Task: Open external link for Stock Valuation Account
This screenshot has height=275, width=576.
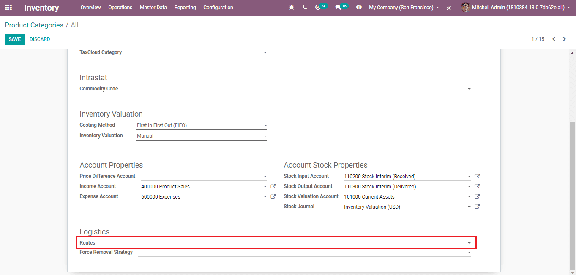Action: (477, 196)
